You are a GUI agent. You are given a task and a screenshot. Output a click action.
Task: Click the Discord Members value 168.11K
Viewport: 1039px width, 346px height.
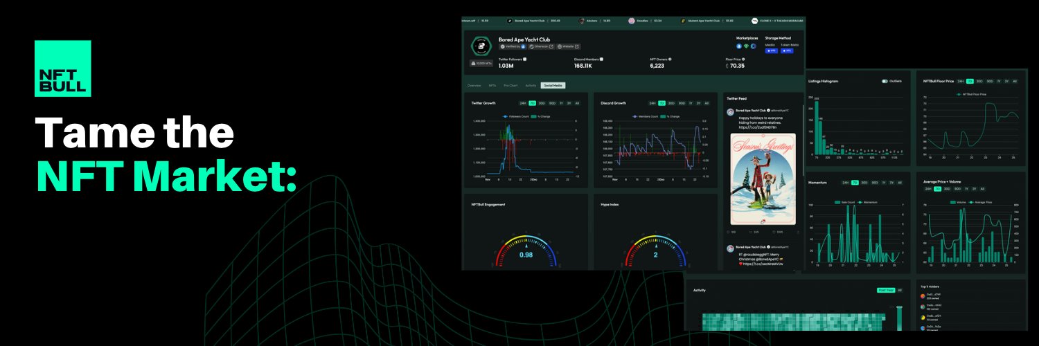pos(583,66)
